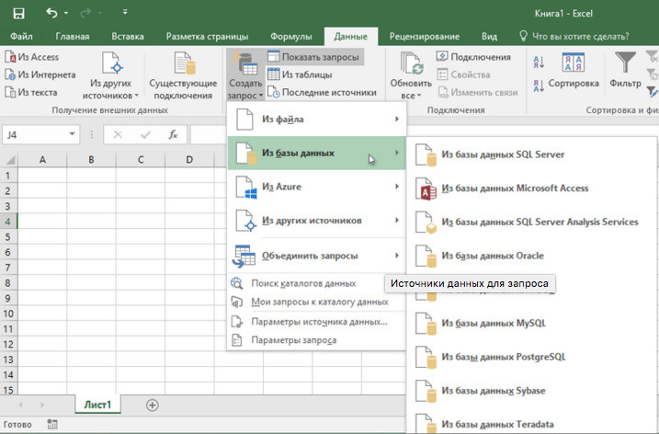Expand the Из файла submenu

click(x=317, y=120)
